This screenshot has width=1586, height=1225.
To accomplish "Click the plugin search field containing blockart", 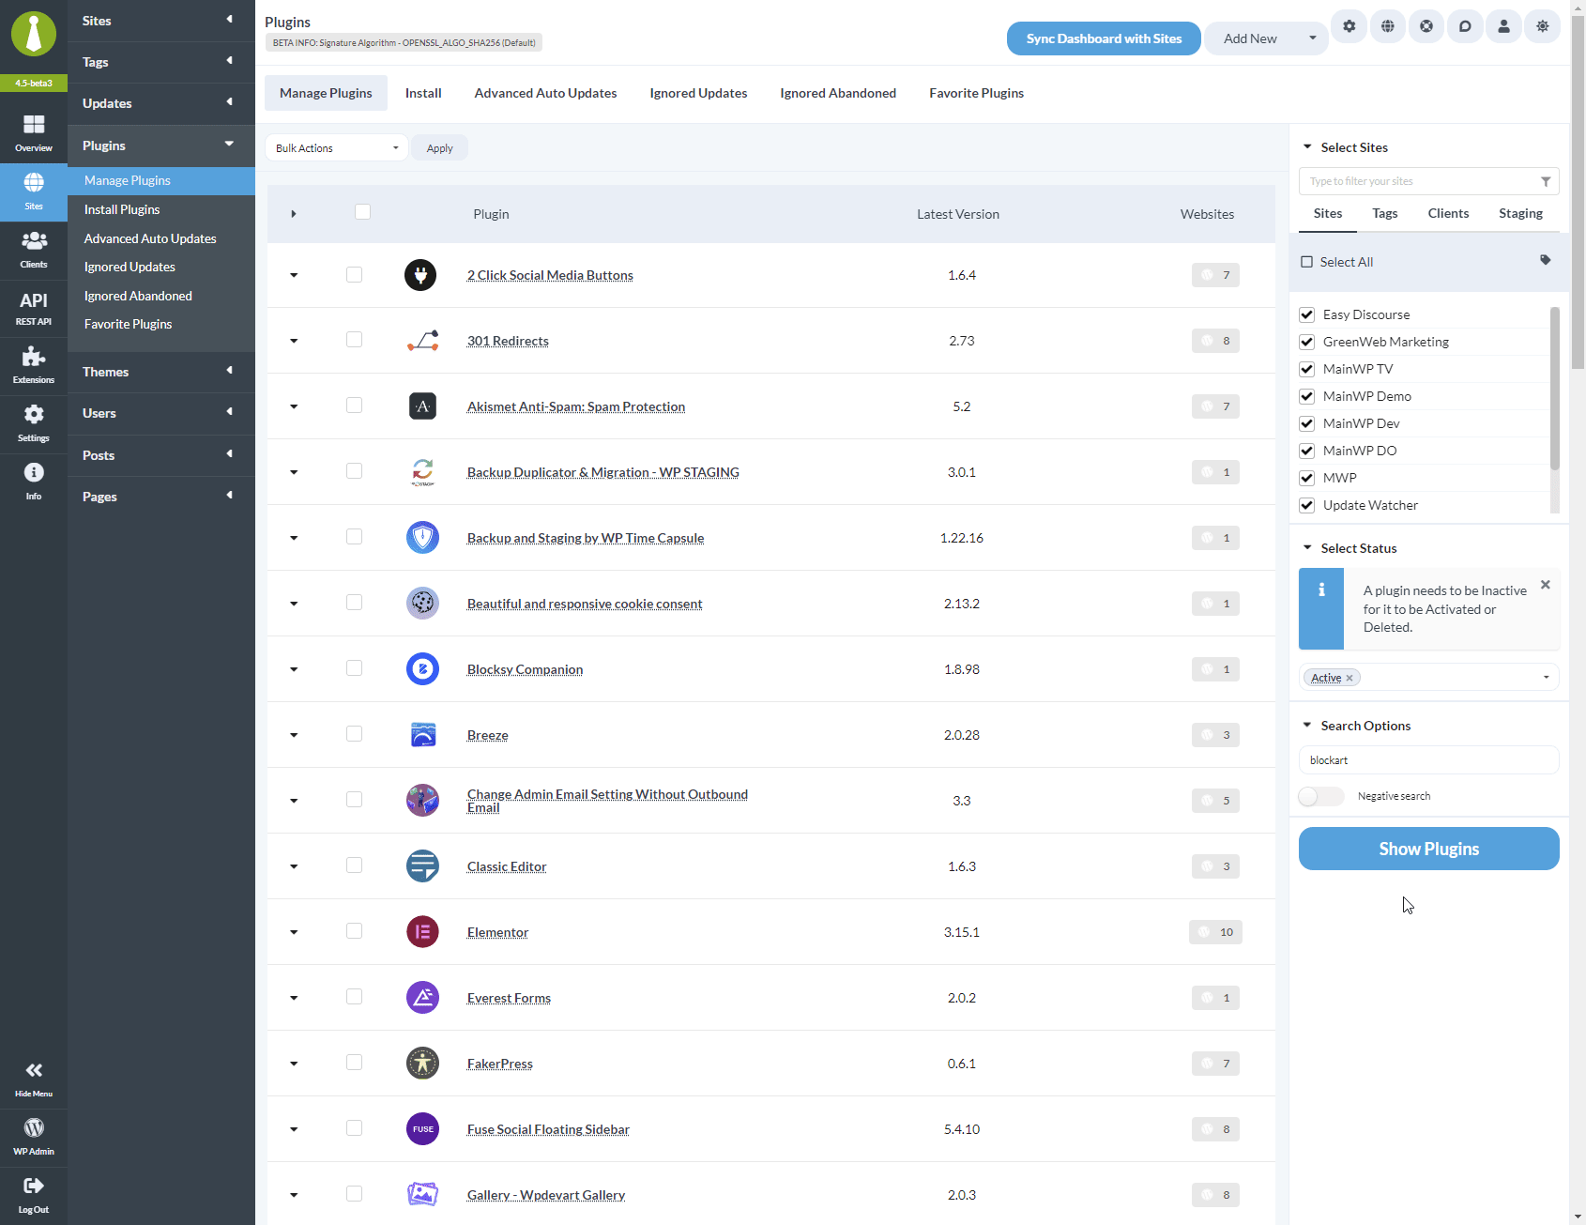I will [1428, 760].
